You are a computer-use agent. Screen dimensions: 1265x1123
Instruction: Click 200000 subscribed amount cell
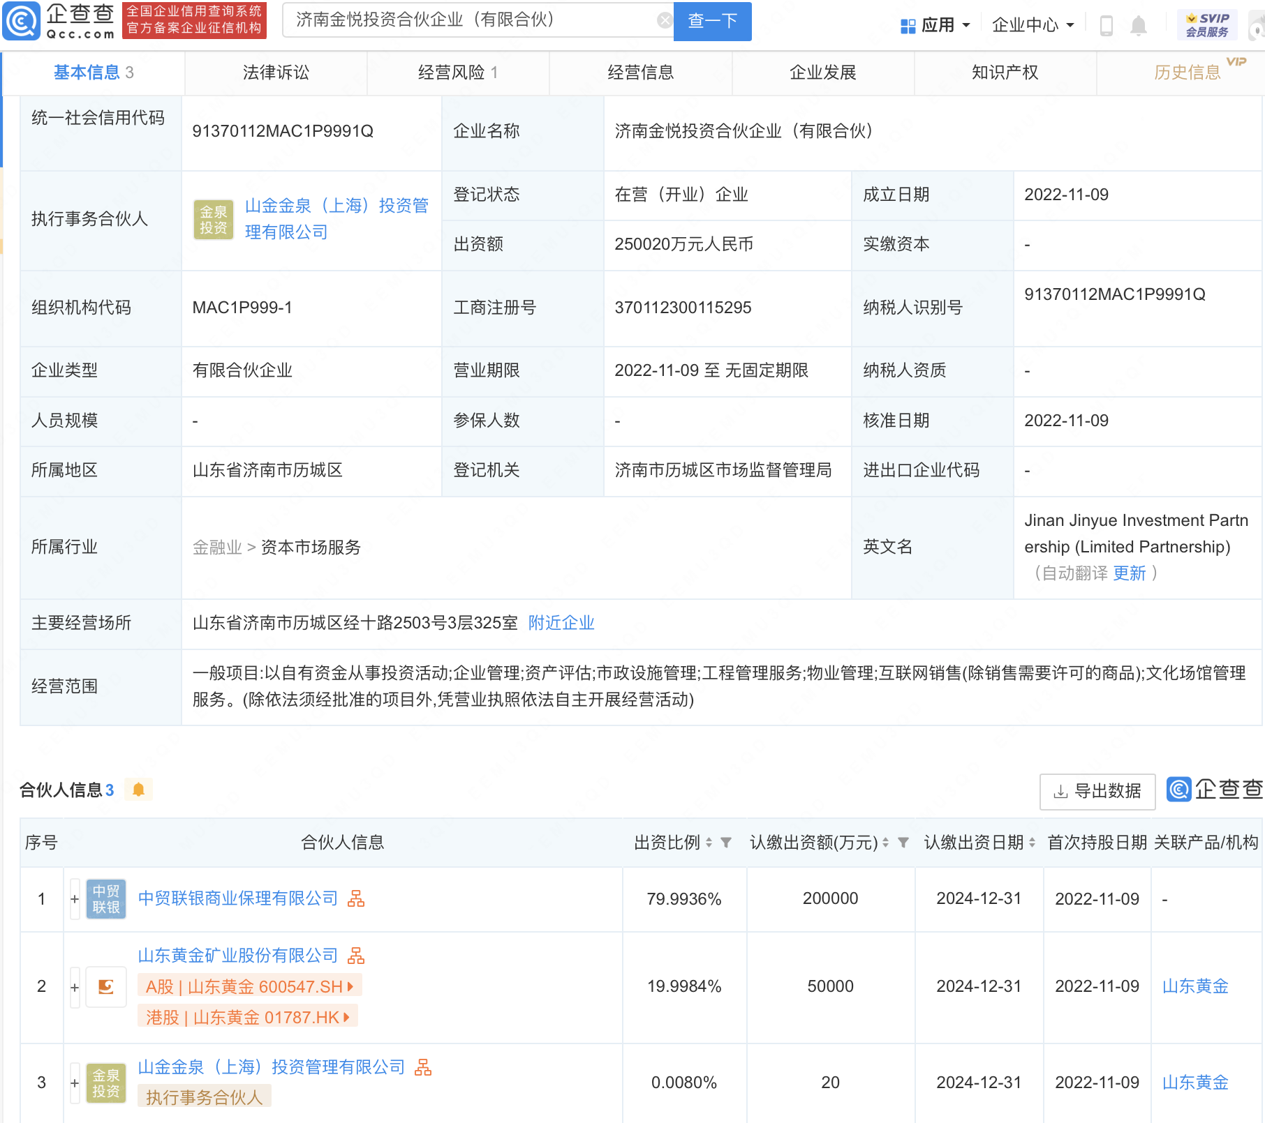pos(830,899)
